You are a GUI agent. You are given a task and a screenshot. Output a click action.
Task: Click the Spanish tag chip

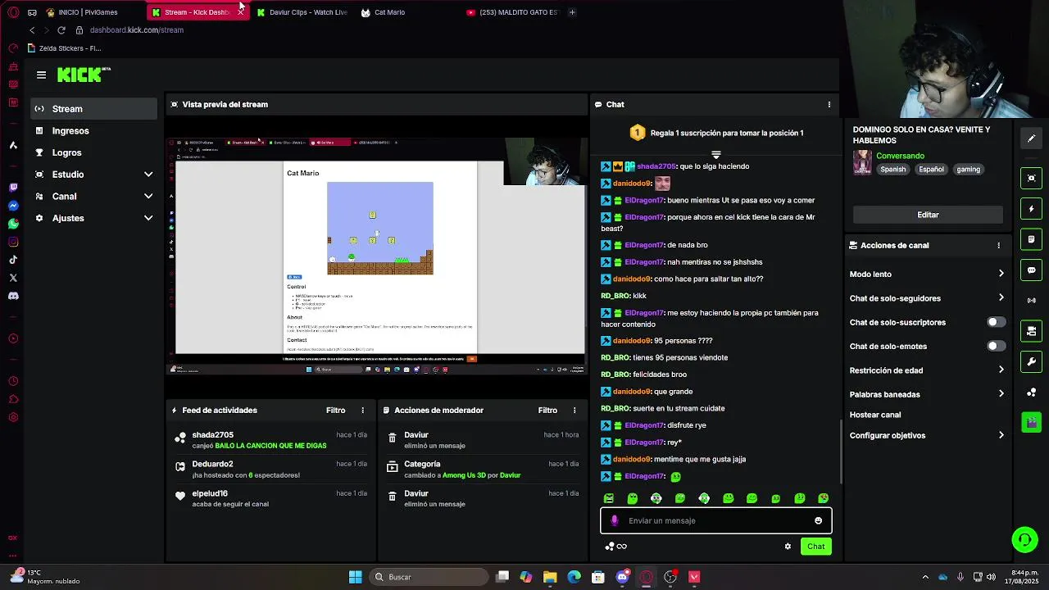[892, 170]
